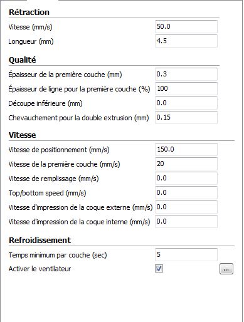This screenshot has height=322, width=244.
Task: Click the retraction Vitesse (mm/s) field
Action: pos(186,26)
